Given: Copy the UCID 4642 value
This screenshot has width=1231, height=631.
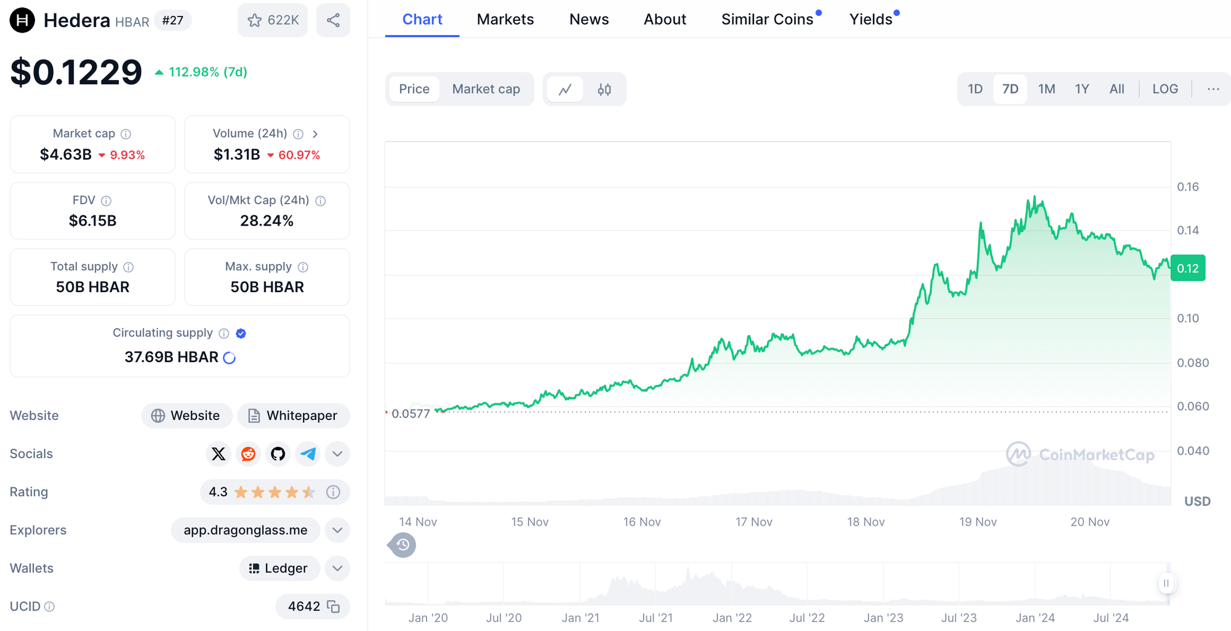Looking at the screenshot, I should 334,606.
